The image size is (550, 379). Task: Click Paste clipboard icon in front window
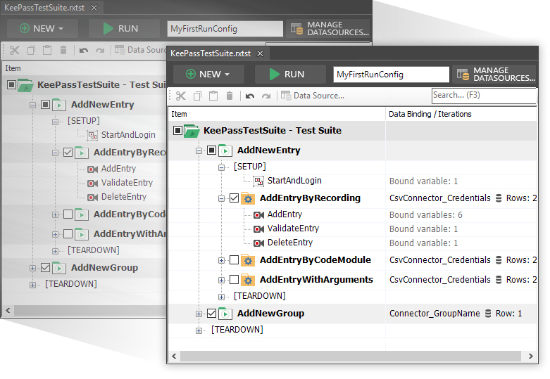point(213,96)
